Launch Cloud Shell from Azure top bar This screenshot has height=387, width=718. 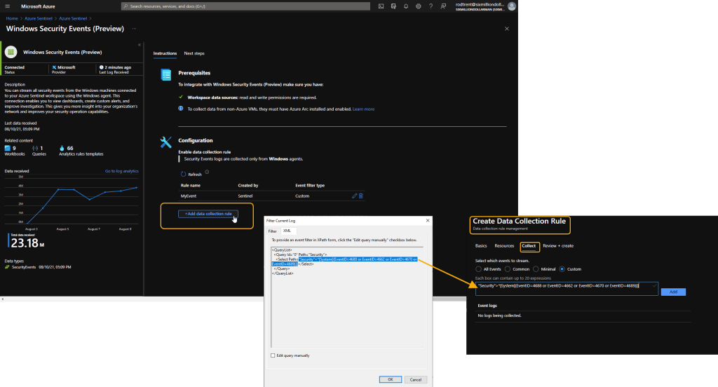pos(381,6)
